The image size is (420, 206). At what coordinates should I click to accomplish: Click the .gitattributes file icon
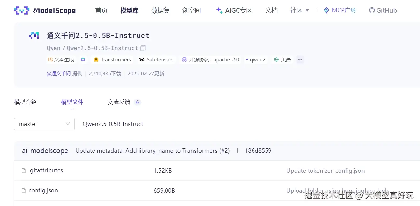tap(23, 171)
